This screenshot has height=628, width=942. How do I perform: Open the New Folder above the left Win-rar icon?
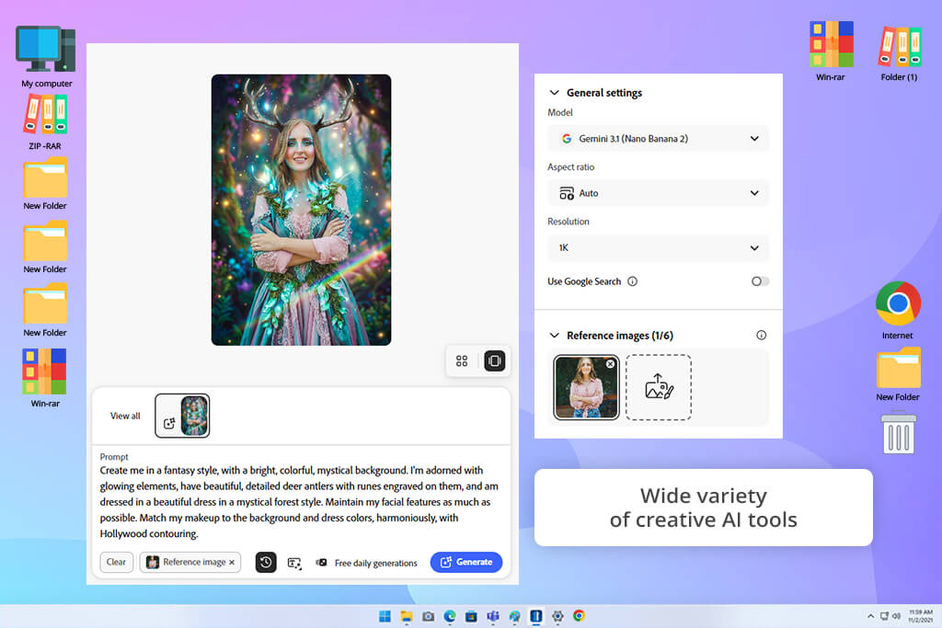pyautogui.click(x=45, y=311)
